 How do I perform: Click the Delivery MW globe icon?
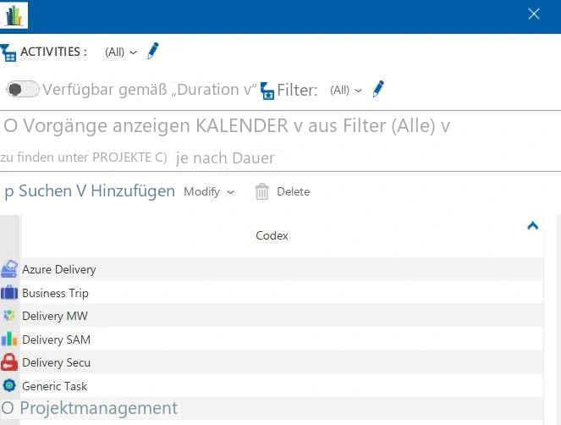[x=9, y=316]
